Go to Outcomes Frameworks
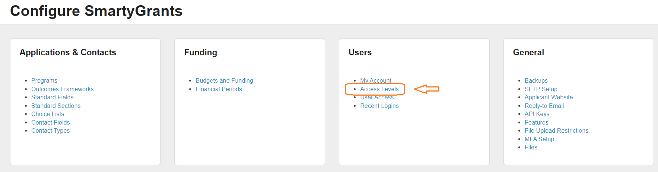The image size is (658, 172). tap(62, 89)
